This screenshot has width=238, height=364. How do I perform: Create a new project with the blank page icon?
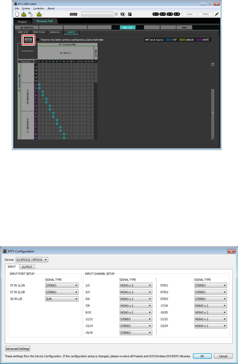(x=17, y=14)
